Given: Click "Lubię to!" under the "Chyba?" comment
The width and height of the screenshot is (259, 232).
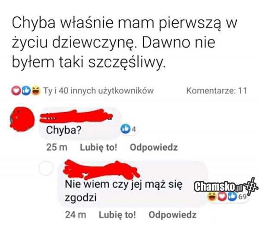Looking at the screenshot, I should pyautogui.click(x=98, y=147).
